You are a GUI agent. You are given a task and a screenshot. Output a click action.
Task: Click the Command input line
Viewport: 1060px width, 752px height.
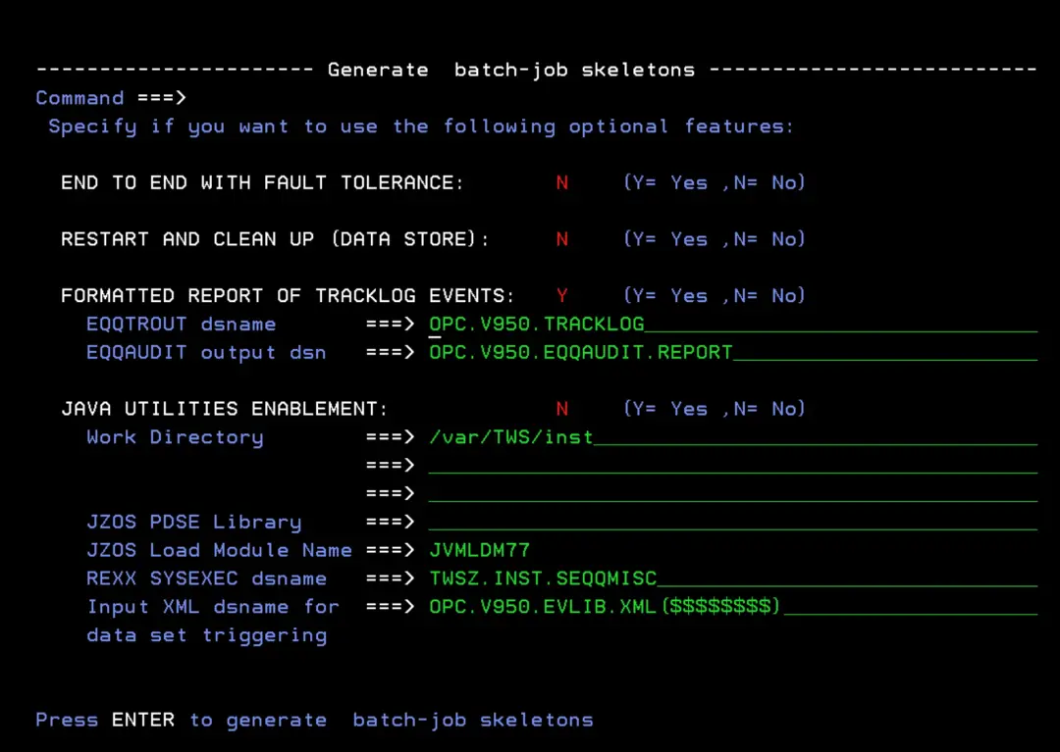(x=611, y=98)
